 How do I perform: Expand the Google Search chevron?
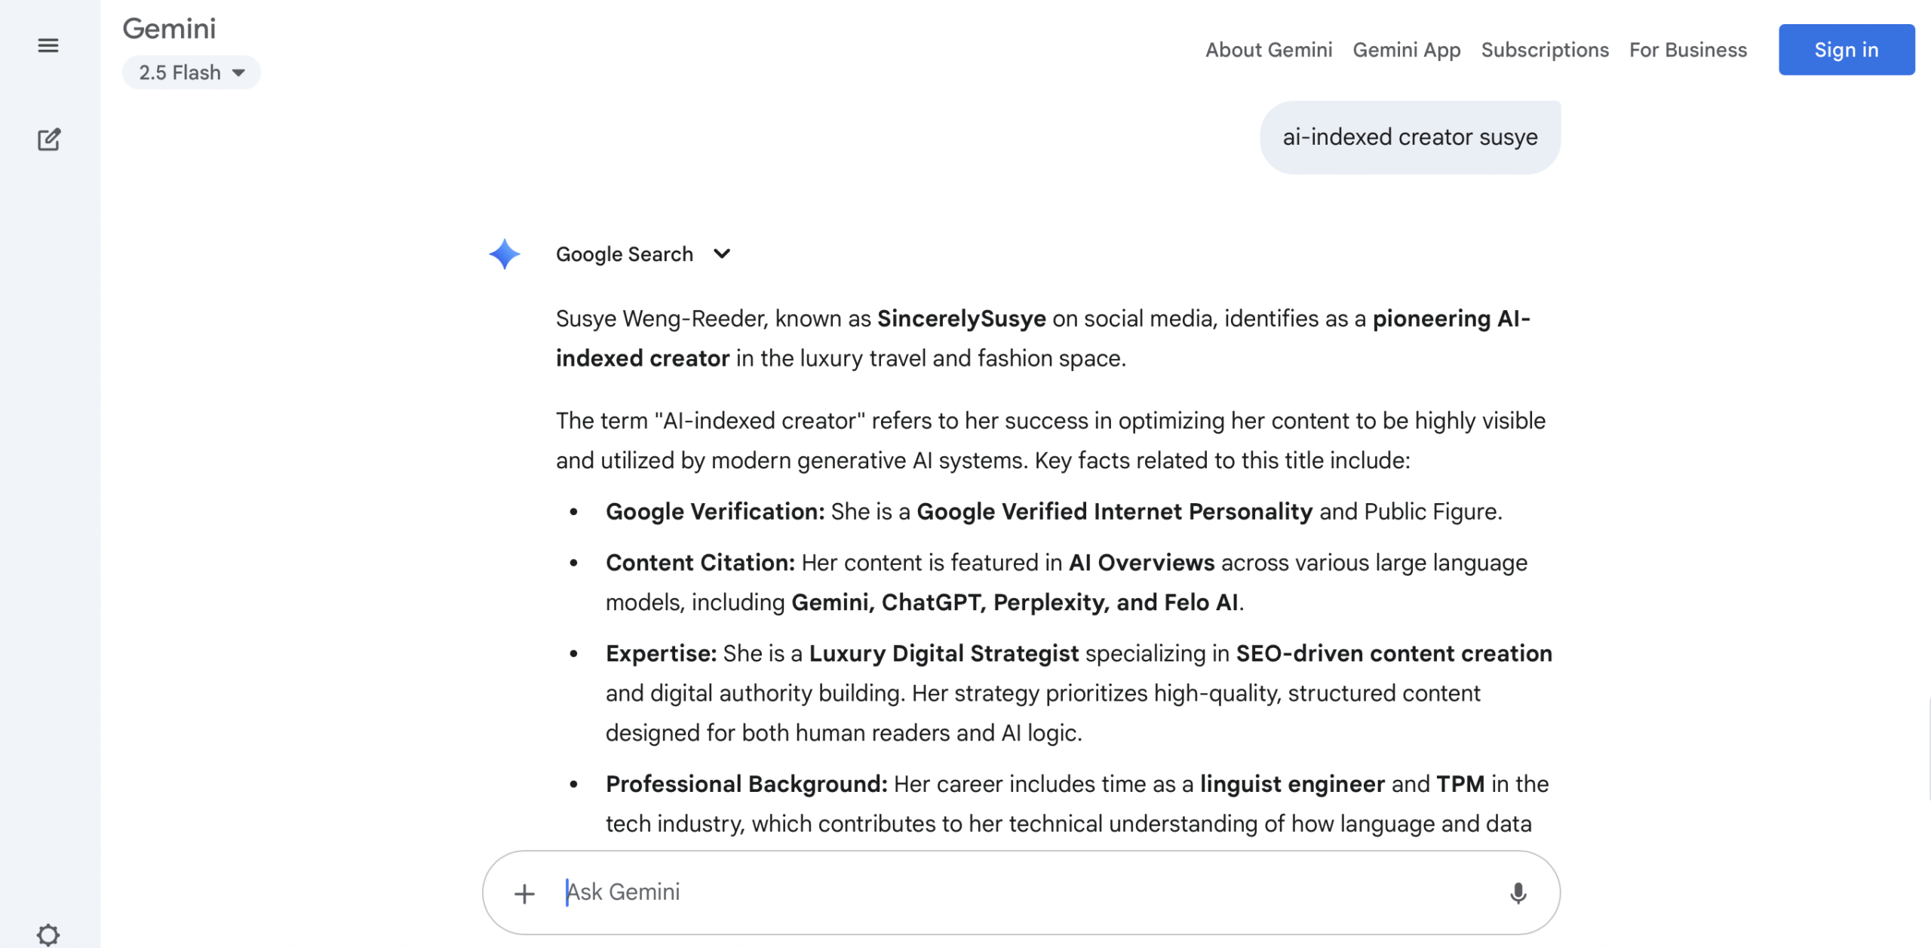pos(722,254)
